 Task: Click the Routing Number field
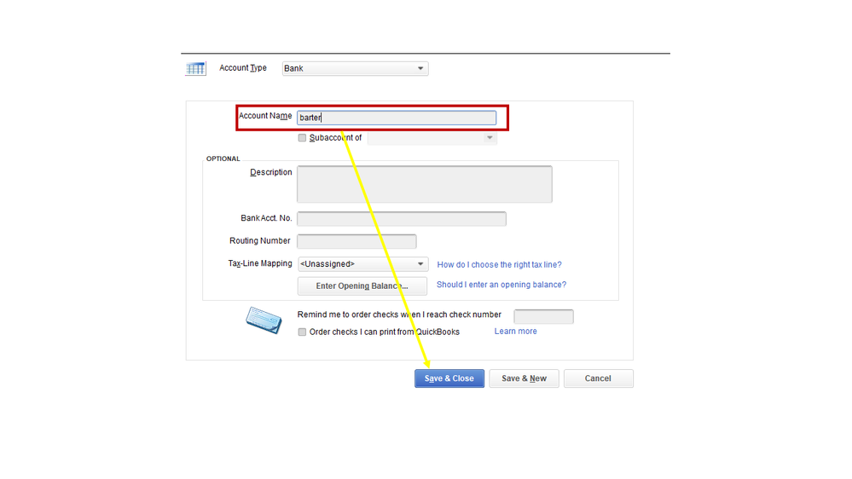(357, 241)
